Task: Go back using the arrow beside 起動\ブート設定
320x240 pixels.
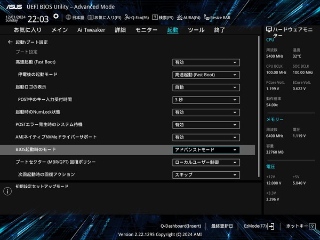Action: click(10, 42)
